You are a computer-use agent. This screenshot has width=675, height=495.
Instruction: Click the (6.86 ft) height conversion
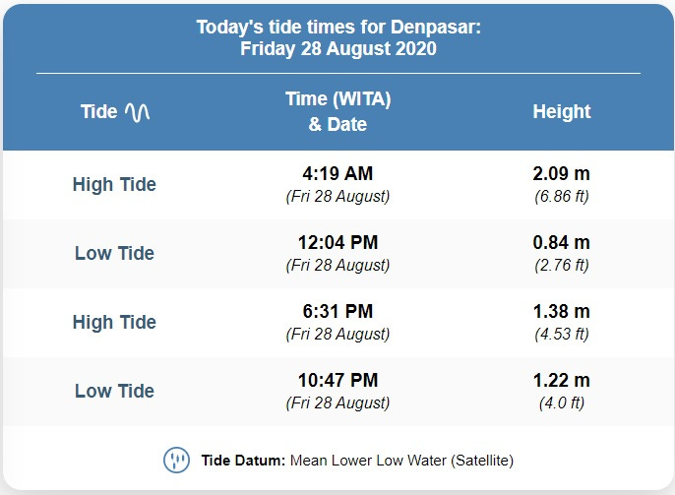point(561,196)
